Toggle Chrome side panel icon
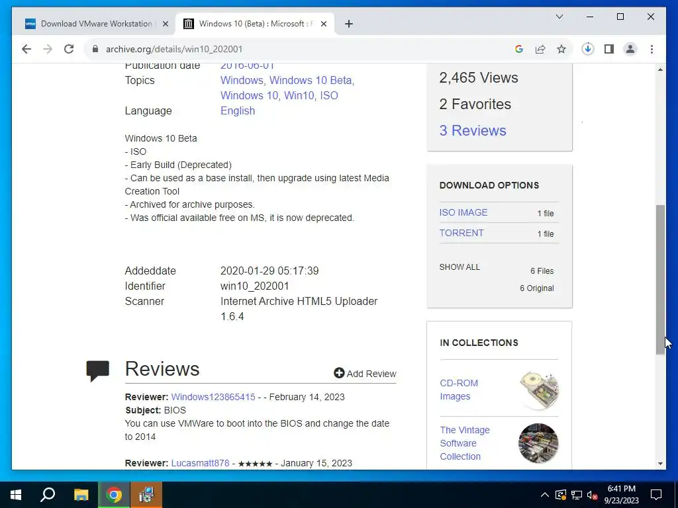This screenshot has width=678, height=508. [x=609, y=49]
